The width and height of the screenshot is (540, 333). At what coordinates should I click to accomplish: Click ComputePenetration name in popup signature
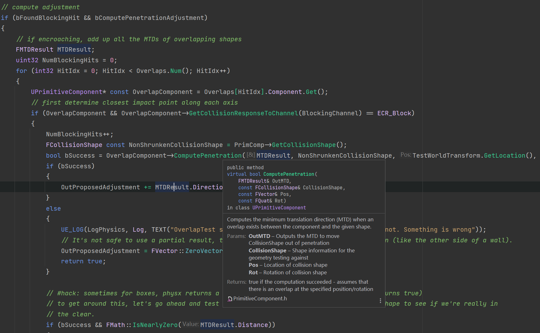click(289, 174)
